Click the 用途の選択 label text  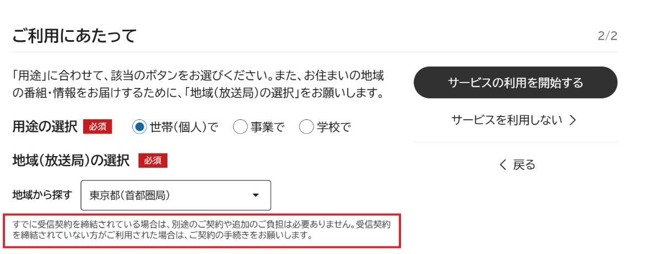[x=45, y=127]
